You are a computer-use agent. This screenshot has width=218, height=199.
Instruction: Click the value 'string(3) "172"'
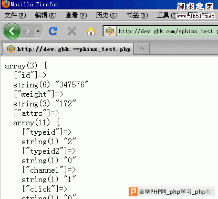pos(45,104)
